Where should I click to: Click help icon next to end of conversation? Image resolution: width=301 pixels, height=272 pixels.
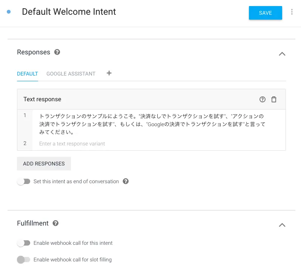(x=126, y=181)
